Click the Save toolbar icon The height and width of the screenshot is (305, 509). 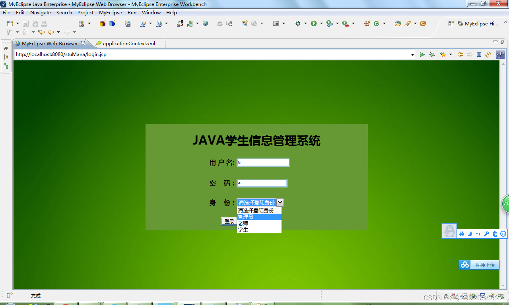click(25, 24)
